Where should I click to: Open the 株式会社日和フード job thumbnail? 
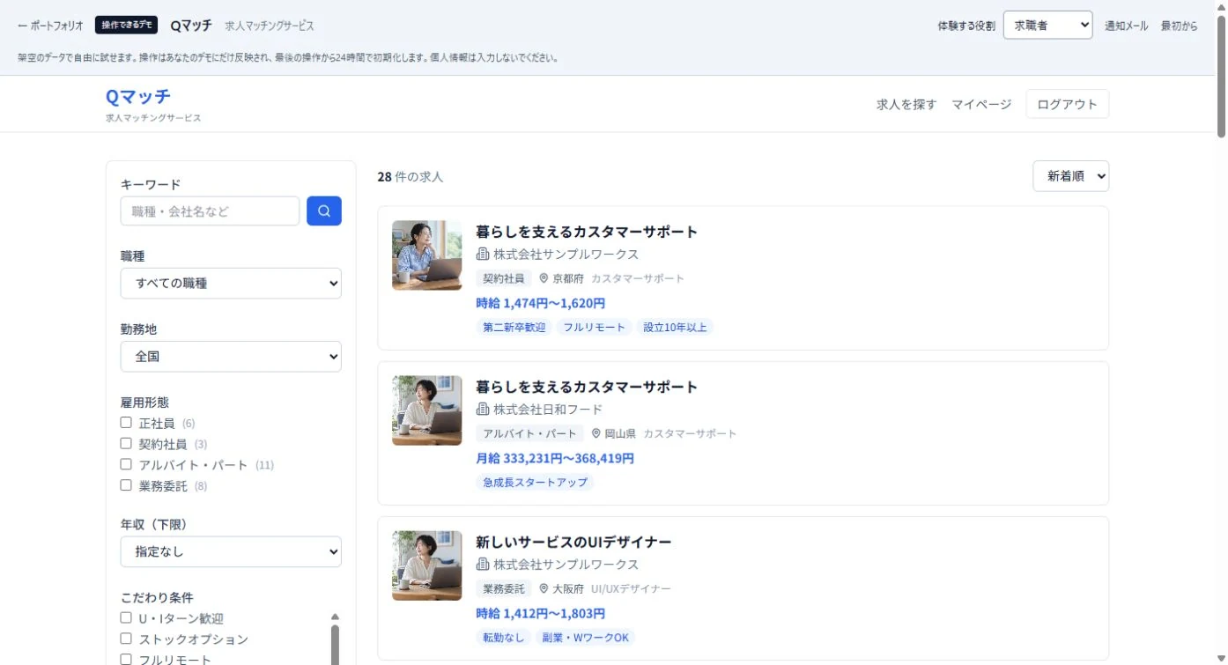427,410
